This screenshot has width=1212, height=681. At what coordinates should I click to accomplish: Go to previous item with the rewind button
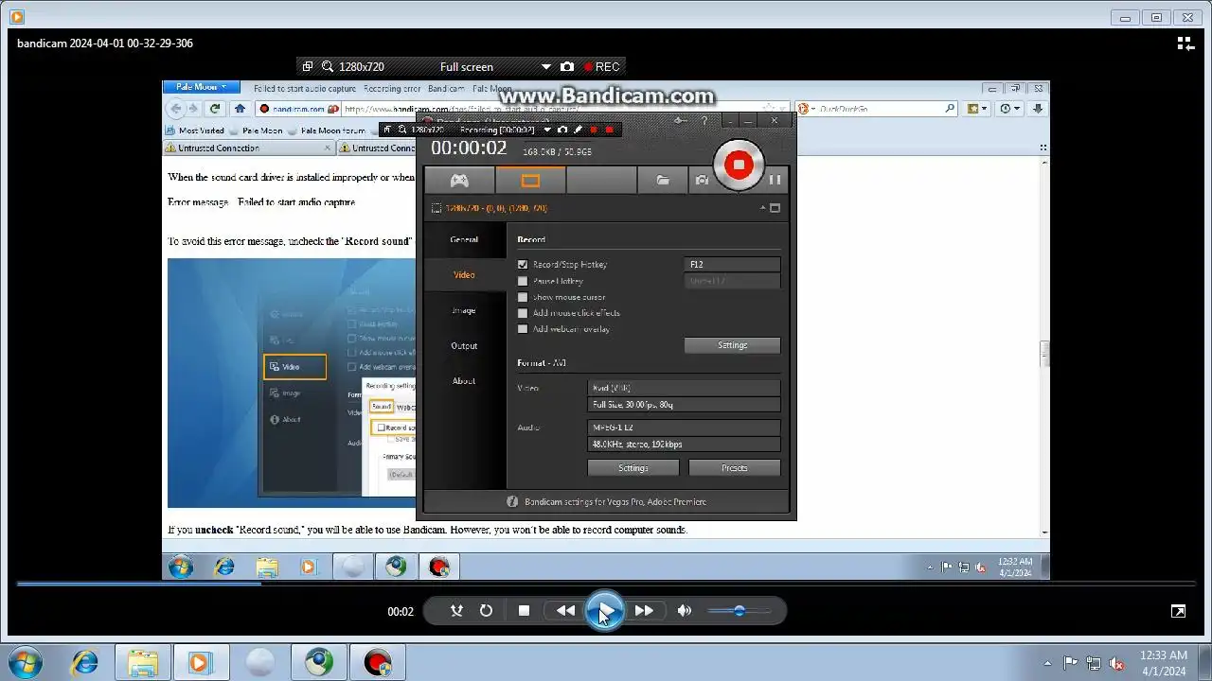pos(565,611)
